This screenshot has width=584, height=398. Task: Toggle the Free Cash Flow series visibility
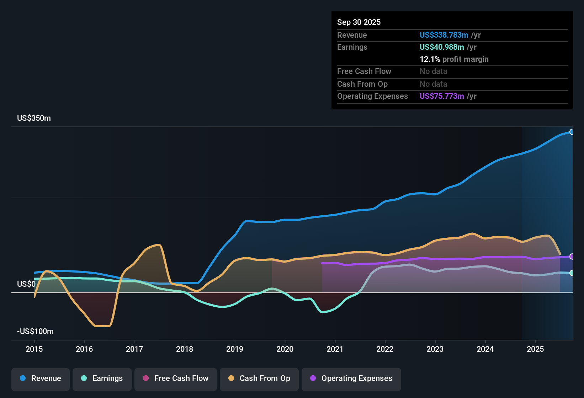pyautogui.click(x=175, y=379)
